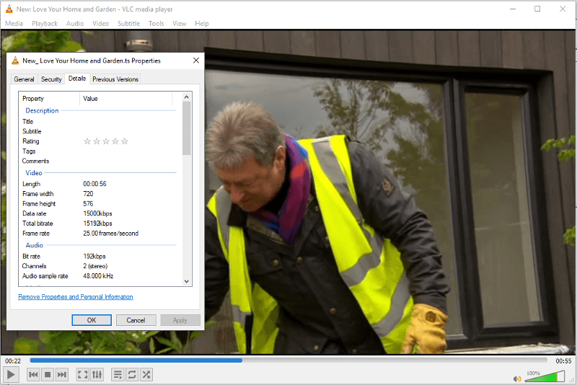577x385 pixels.
Task: Set rating with the first star
Action: point(87,141)
